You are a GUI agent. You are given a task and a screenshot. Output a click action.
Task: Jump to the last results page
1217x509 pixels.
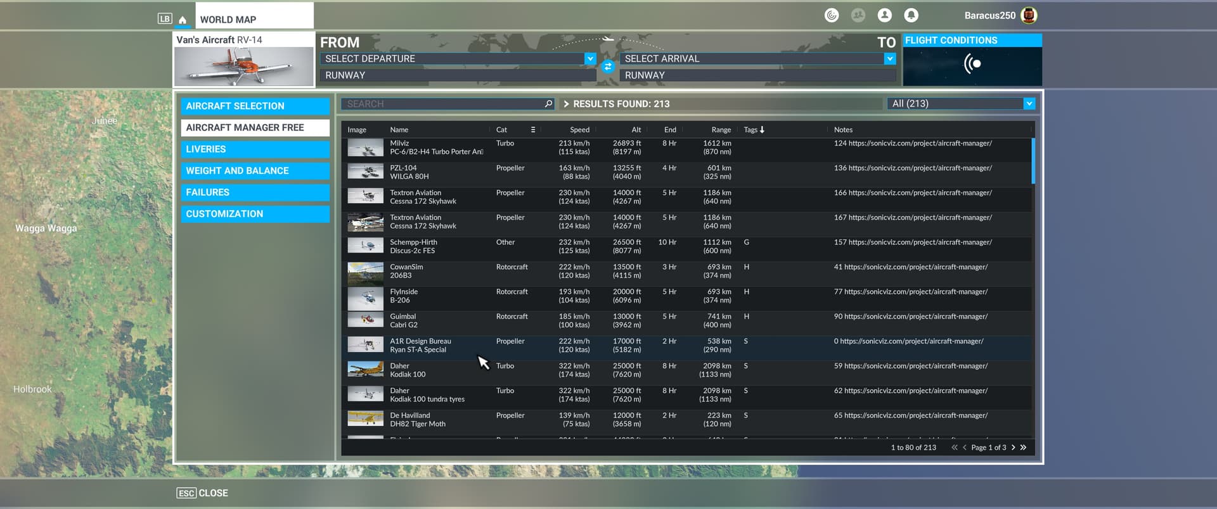pos(1023,448)
